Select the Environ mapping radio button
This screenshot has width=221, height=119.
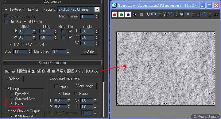pyautogui.click(x=25, y=9)
